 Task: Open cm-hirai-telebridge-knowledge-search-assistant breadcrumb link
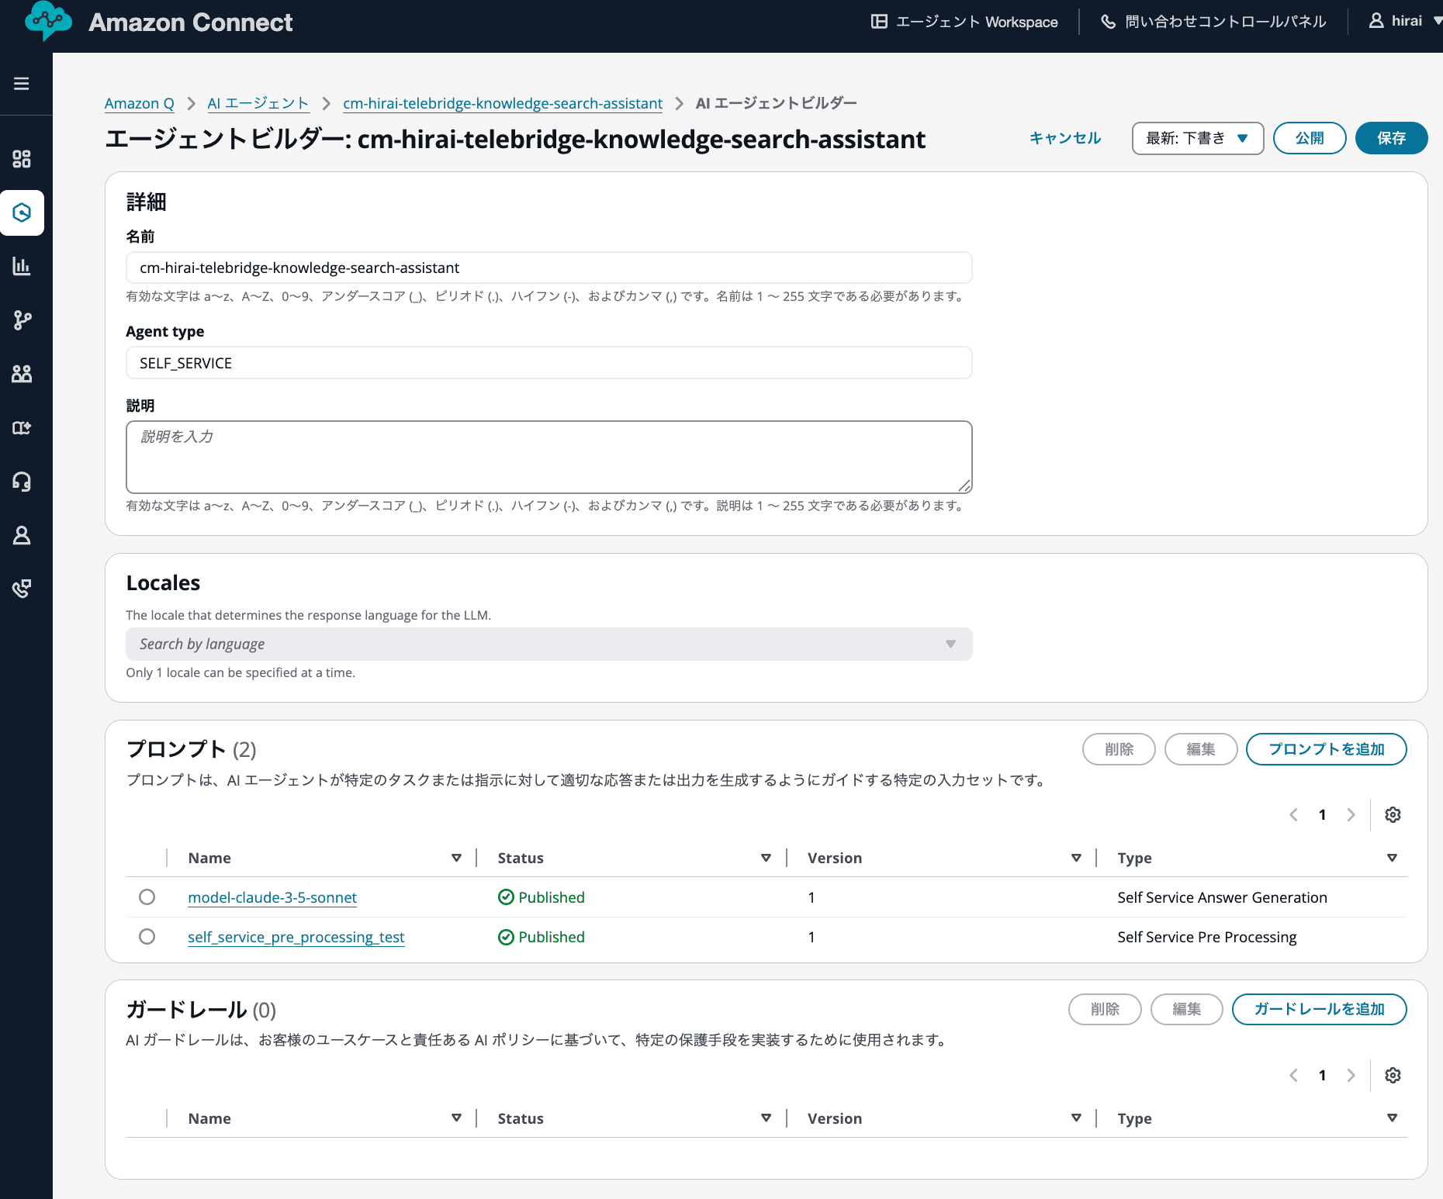click(503, 103)
